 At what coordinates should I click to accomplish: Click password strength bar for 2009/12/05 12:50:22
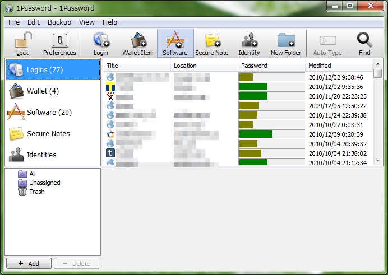click(272, 105)
